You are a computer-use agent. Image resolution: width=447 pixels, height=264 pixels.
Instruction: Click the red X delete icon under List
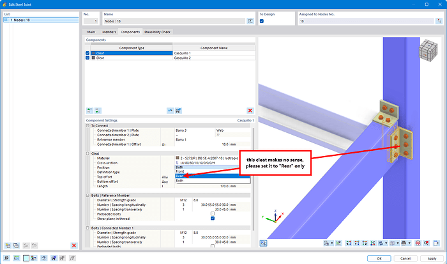coord(74,245)
